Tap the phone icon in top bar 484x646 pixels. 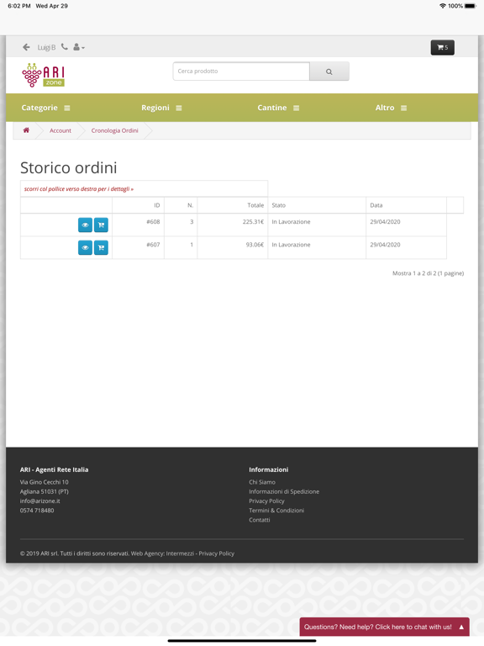point(65,47)
